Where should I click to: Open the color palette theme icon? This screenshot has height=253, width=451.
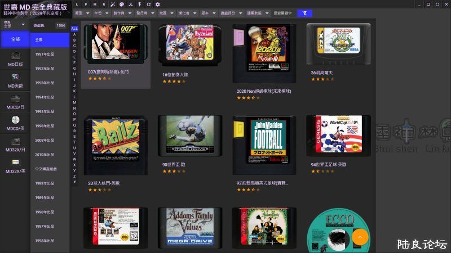tap(122, 4)
